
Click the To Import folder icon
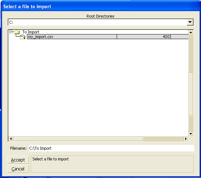pos(17,32)
